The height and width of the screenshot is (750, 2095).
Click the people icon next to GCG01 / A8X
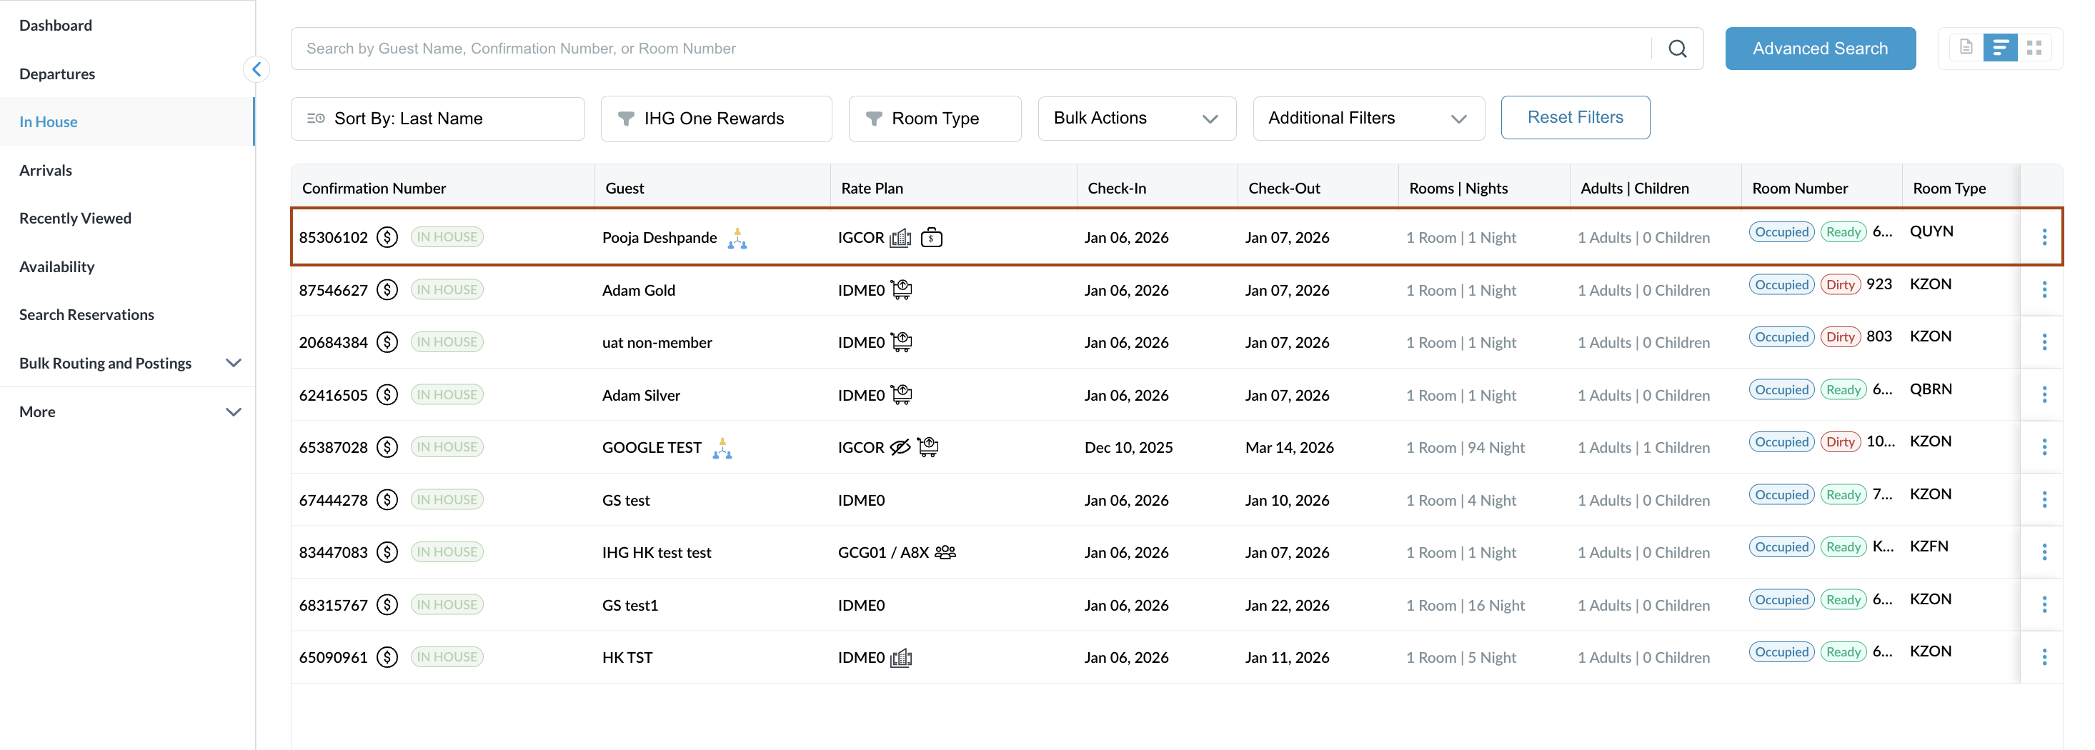pyautogui.click(x=945, y=553)
